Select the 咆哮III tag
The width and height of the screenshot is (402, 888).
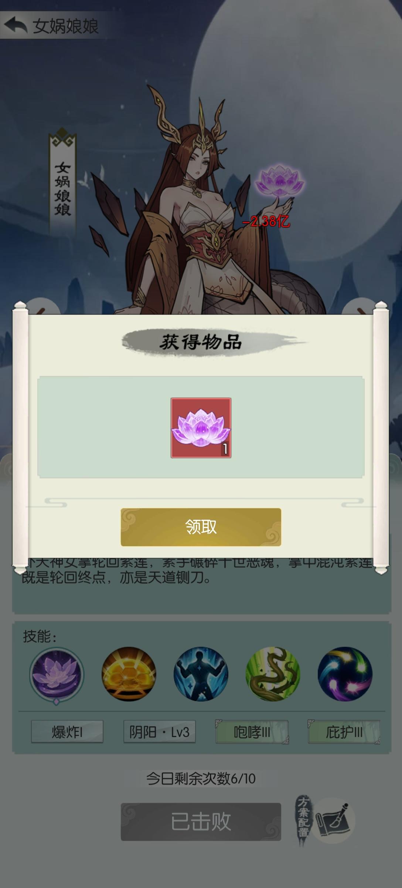[x=252, y=731]
